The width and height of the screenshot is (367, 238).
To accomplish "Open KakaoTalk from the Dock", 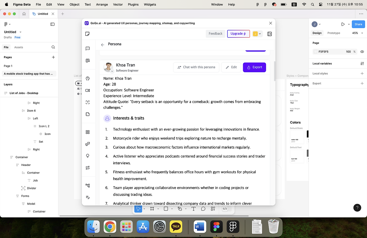I will pyautogui.click(x=176, y=227).
